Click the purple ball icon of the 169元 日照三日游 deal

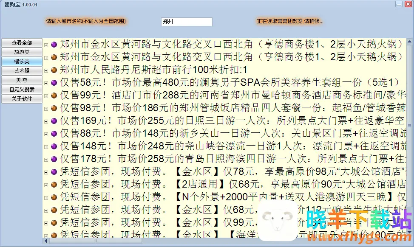(x=54, y=121)
